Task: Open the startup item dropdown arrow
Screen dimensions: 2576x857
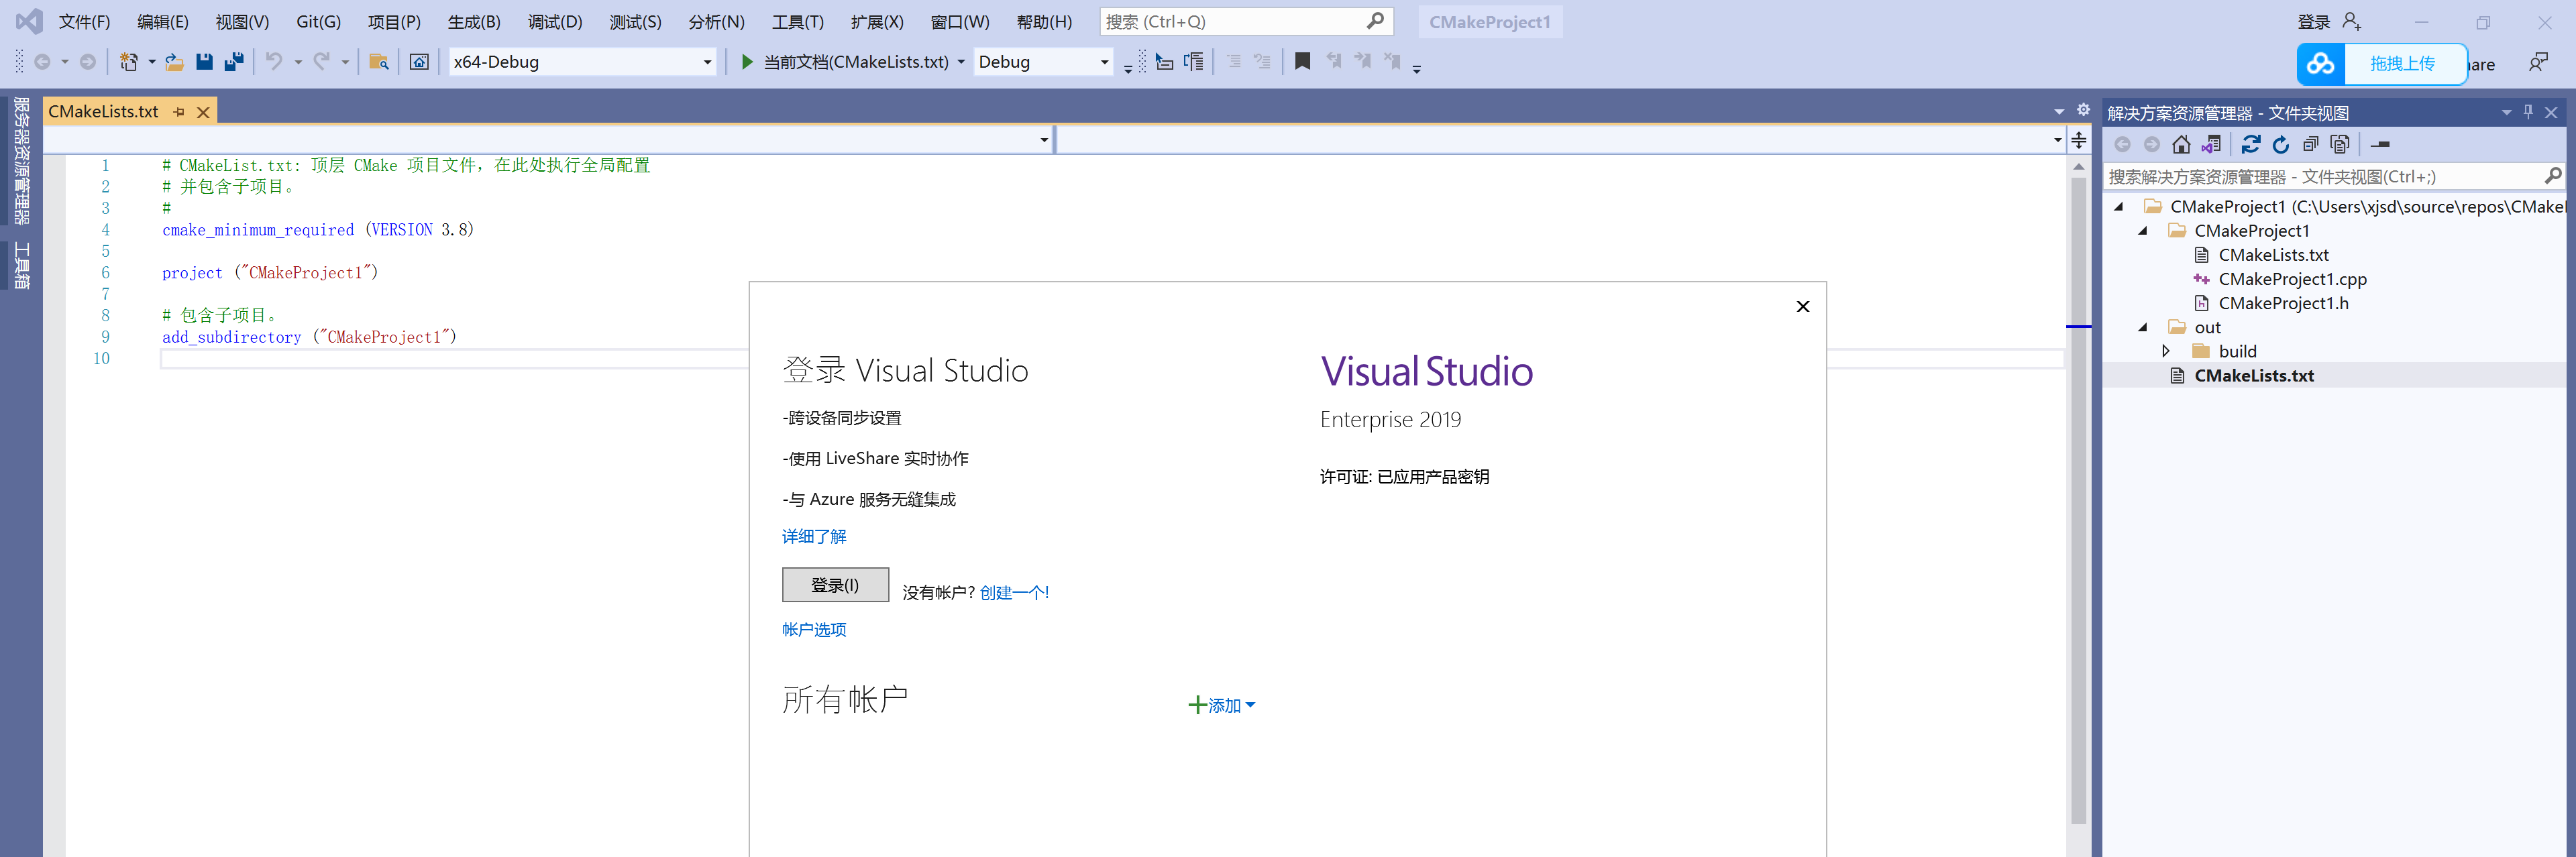Action: coord(961,62)
